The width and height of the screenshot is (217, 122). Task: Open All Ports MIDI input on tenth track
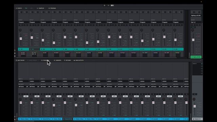point(121,87)
